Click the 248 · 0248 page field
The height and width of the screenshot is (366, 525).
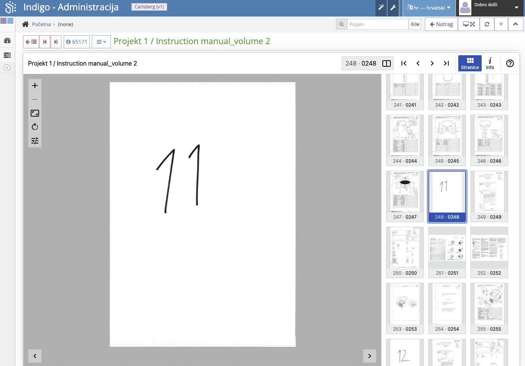361,63
